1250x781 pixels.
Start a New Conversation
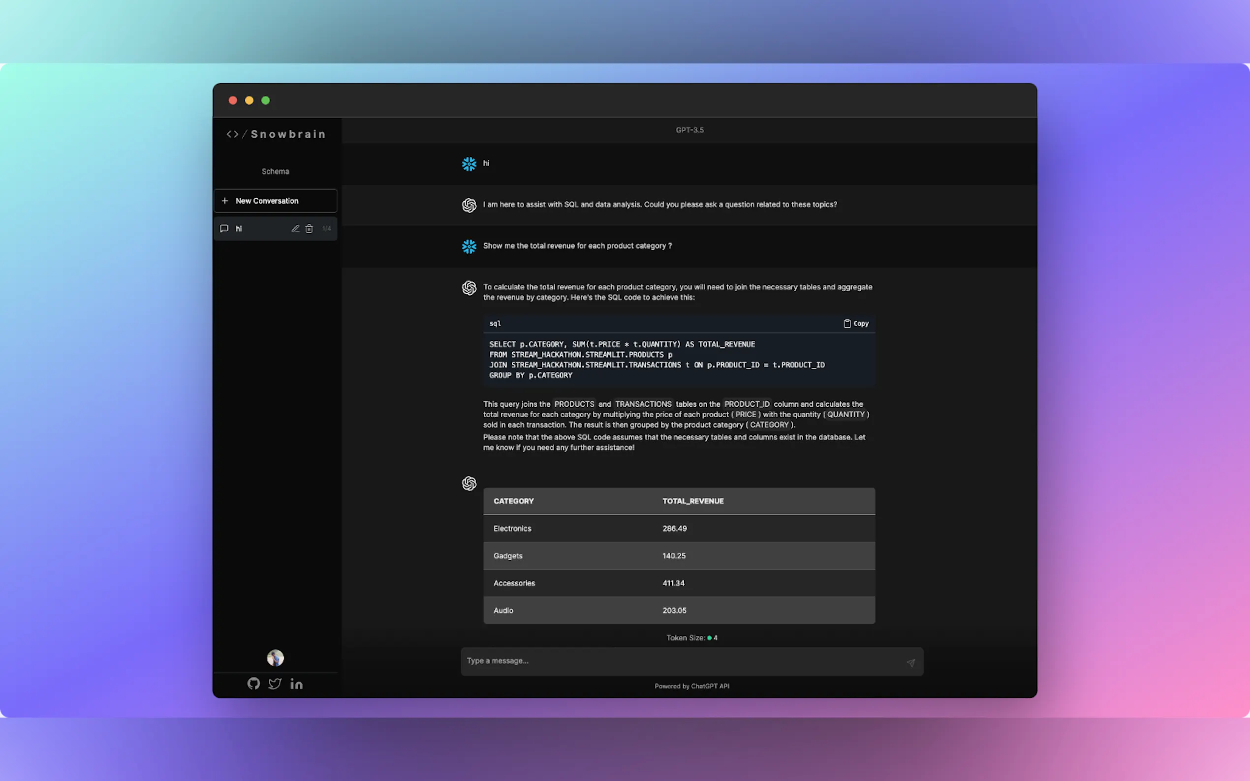275,201
